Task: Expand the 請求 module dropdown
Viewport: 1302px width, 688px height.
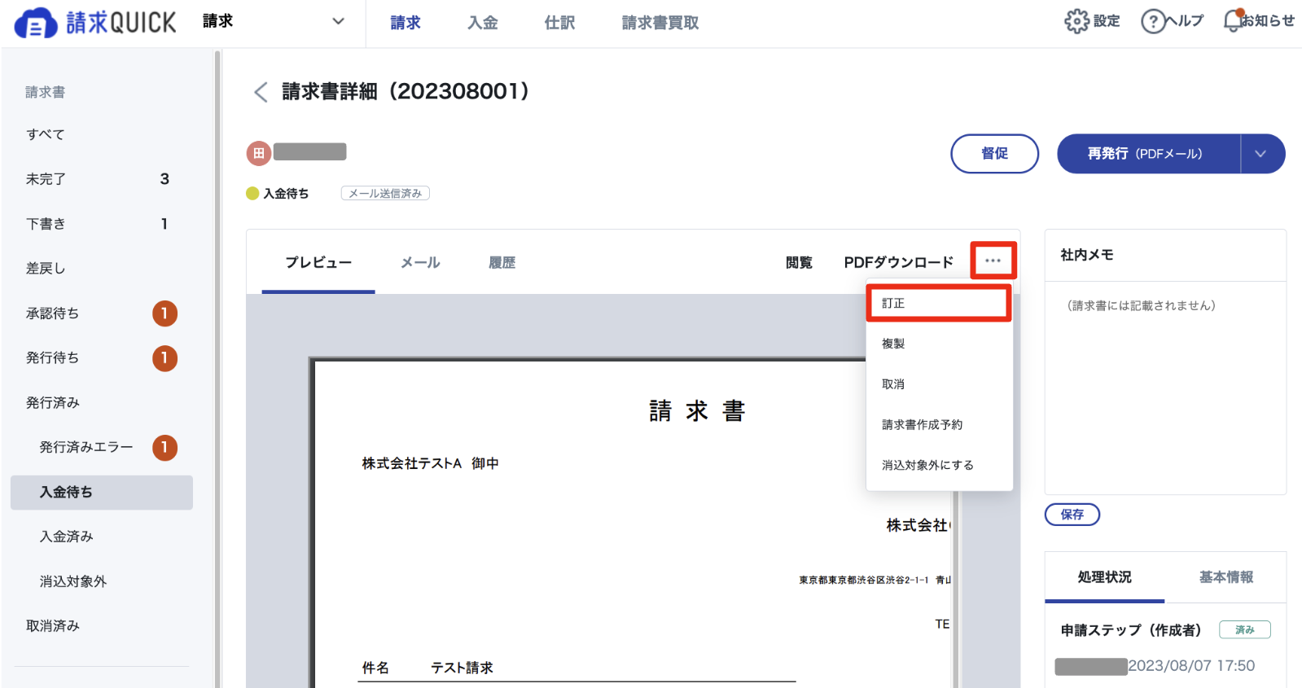Action: point(338,22)
